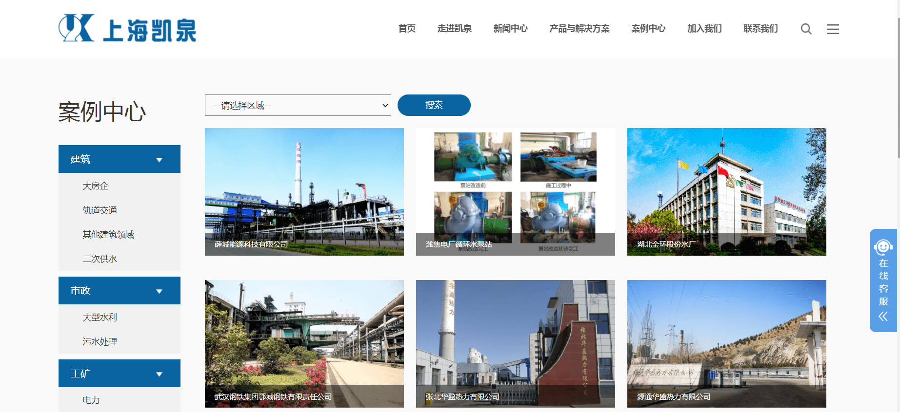
Task: Select 其他建筑领域 in sidebar
Action: point(108,235)
